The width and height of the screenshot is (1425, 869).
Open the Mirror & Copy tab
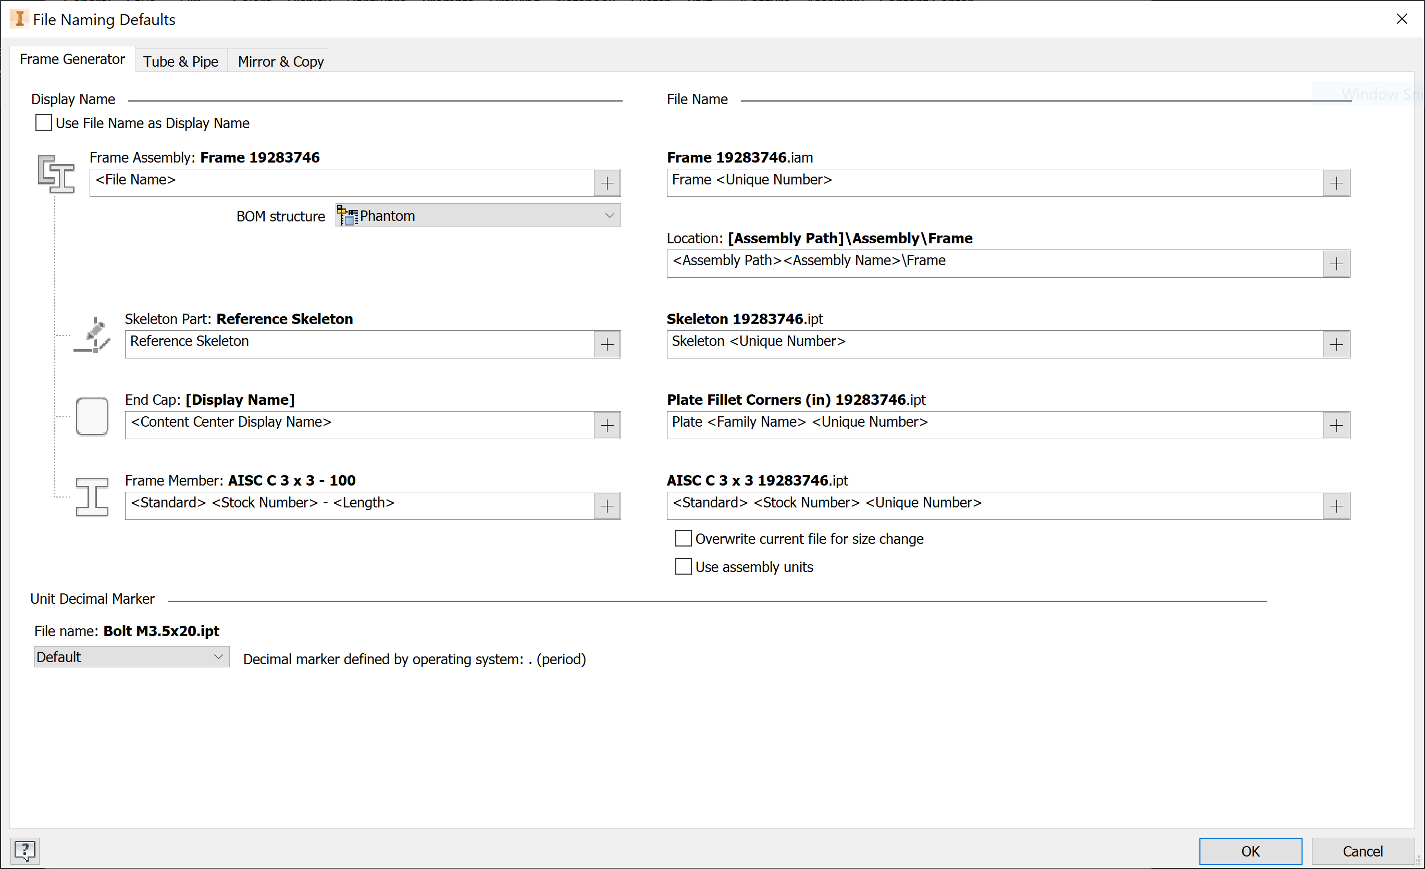click(x=280, y=61)
